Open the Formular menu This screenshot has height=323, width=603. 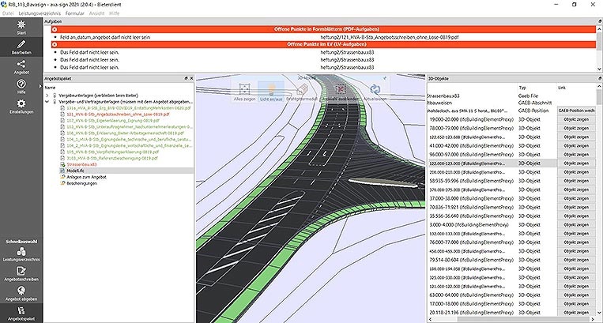(x=74, y=13)
